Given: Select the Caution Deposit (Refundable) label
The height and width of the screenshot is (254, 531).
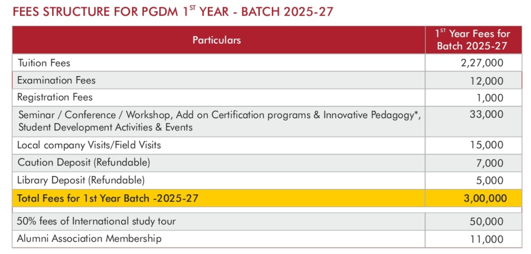Looking at the screenshot, I should coord(84,163).
